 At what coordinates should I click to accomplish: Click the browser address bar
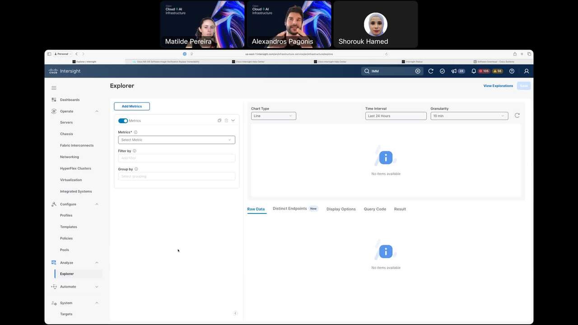tap(289, 54)
